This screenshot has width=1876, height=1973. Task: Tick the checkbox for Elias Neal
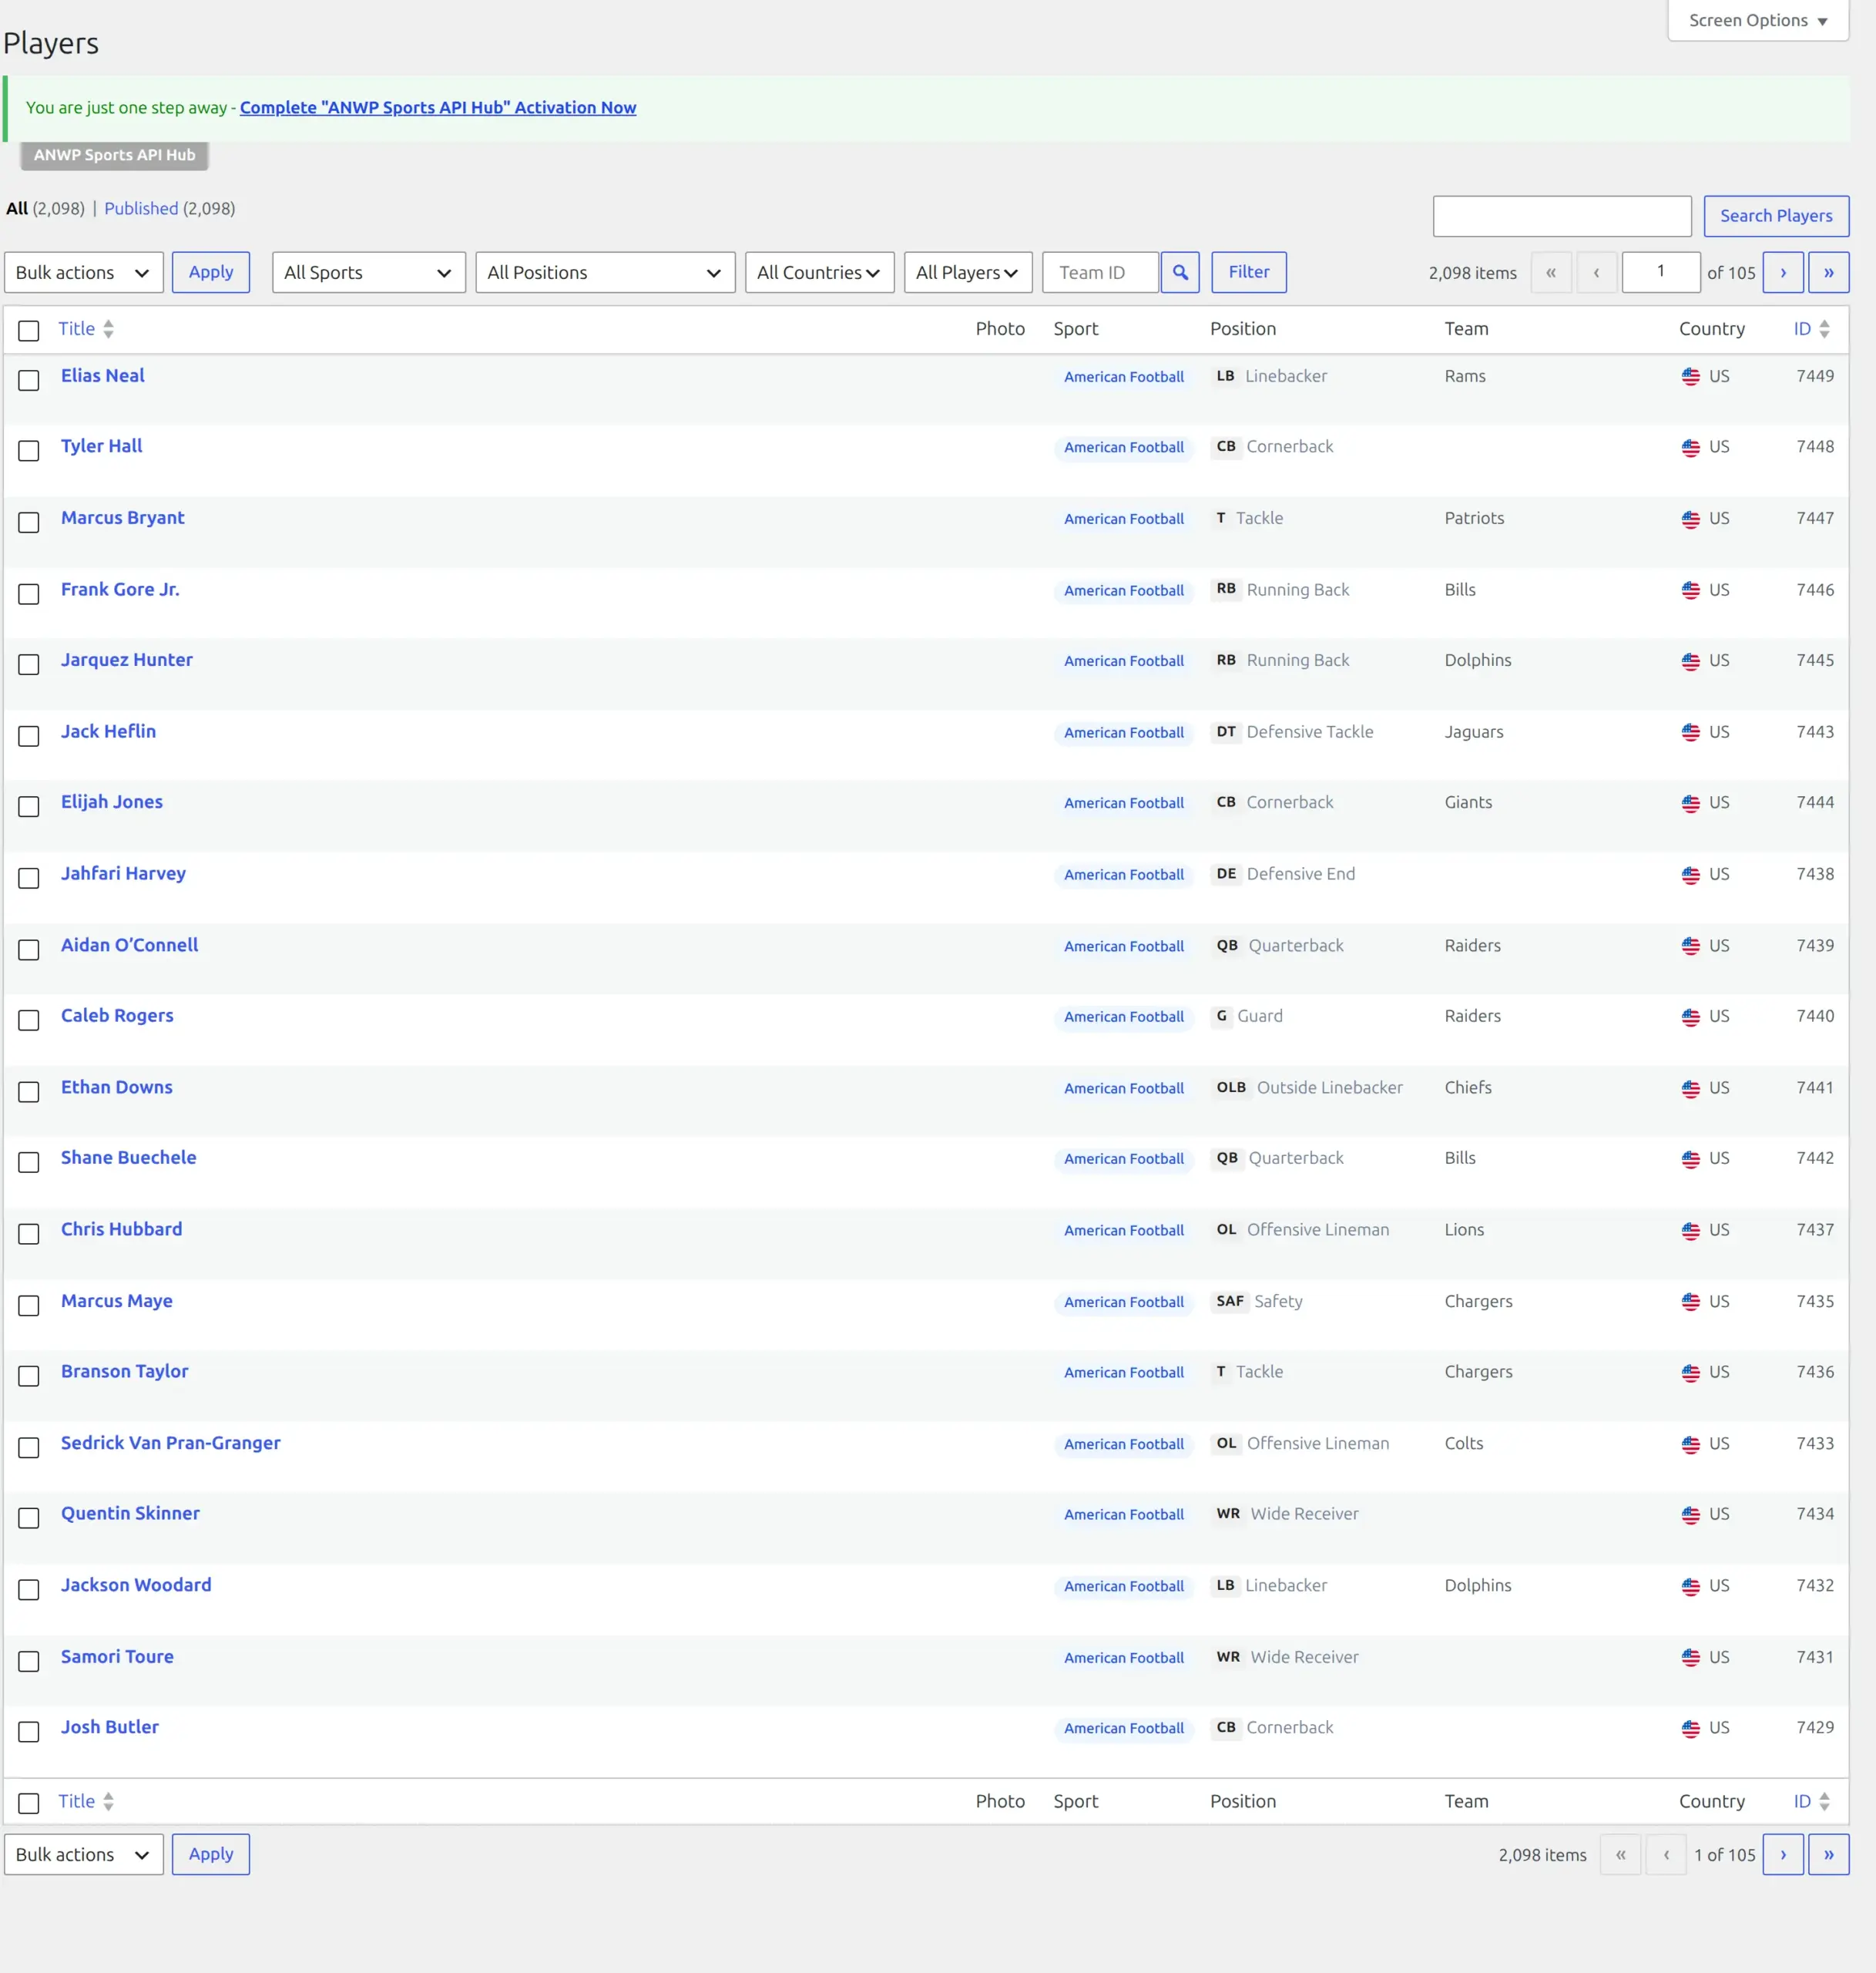(x=29, y=380)
